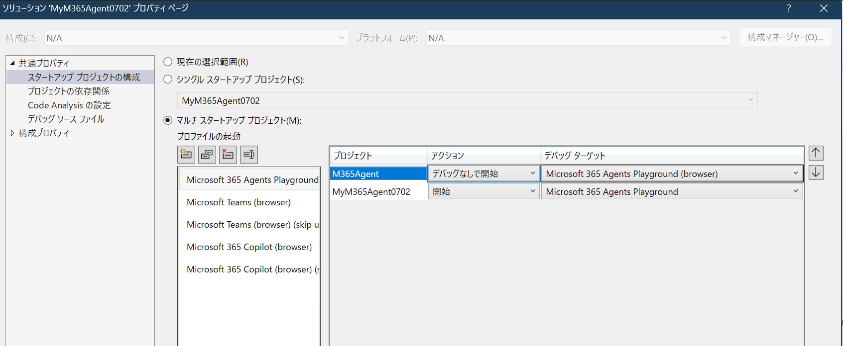Move the selected project down
Viewport: 843px width, 346px height.
point(816,173)
